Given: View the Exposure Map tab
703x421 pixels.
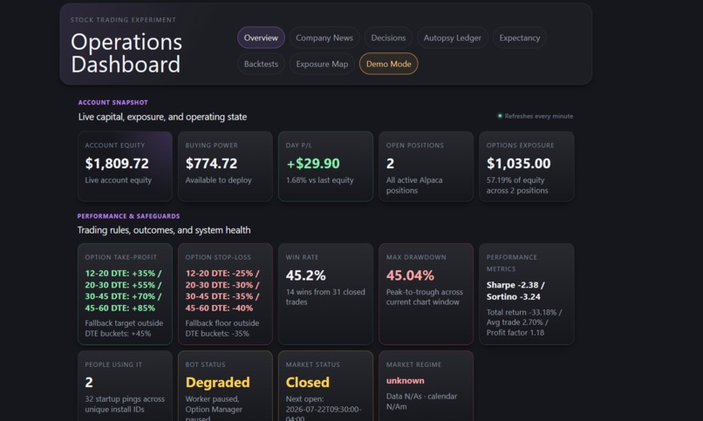Looking at the screenshot, I should [322, 64].
